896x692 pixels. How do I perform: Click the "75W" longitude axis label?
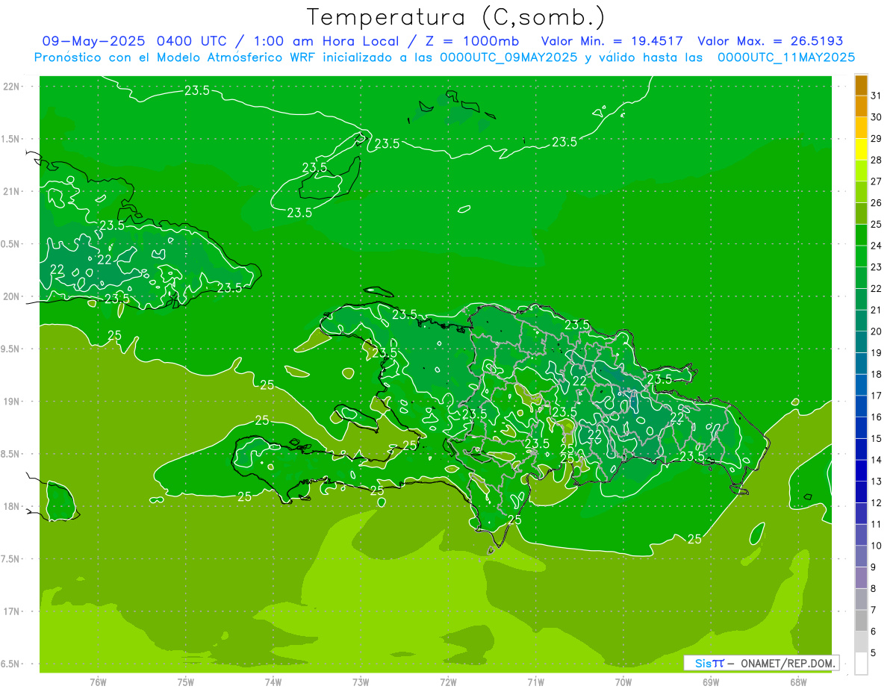tap(186, 682)
